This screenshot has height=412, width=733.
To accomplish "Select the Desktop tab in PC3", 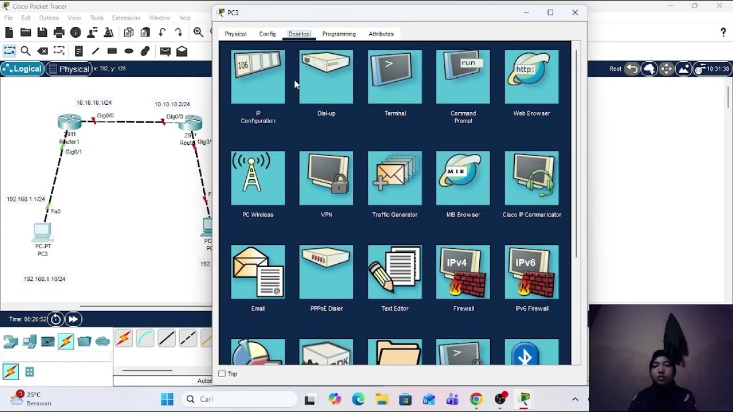I will (299, 34).
